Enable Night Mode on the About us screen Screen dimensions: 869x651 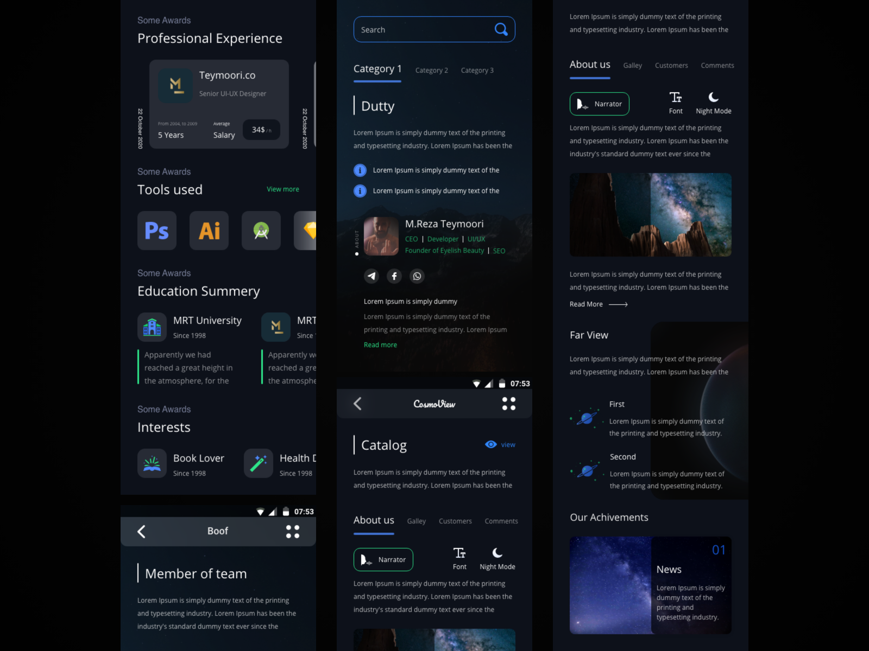[x=713, y=103]
